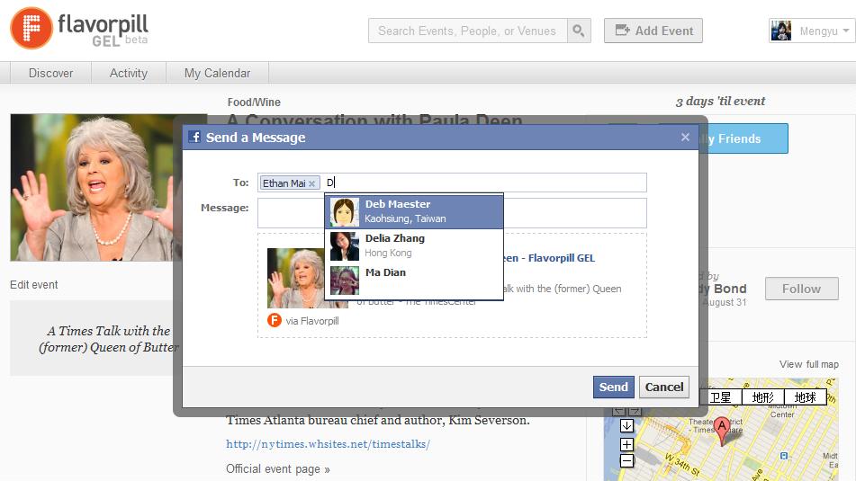This screenshot has width=856, height=481.
Task: Select Delia Zhang suggestion
Action: pos(414,245)
